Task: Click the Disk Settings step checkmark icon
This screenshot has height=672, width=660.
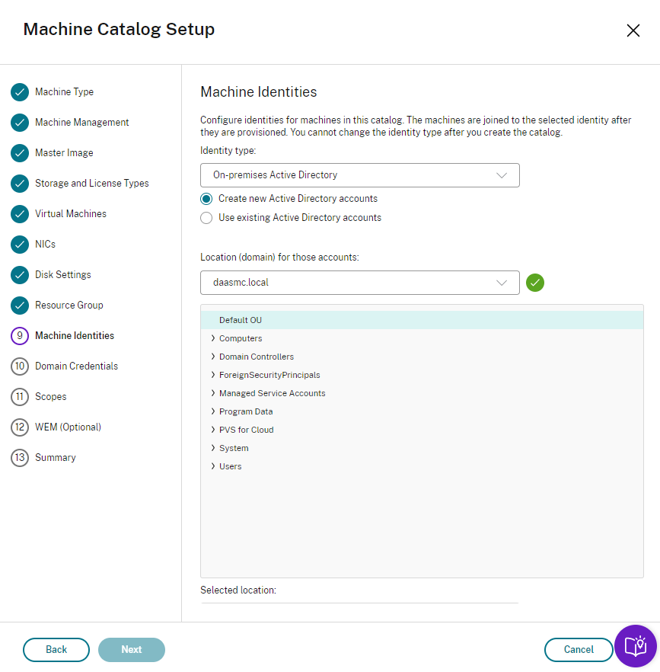Action: (20, 275)
